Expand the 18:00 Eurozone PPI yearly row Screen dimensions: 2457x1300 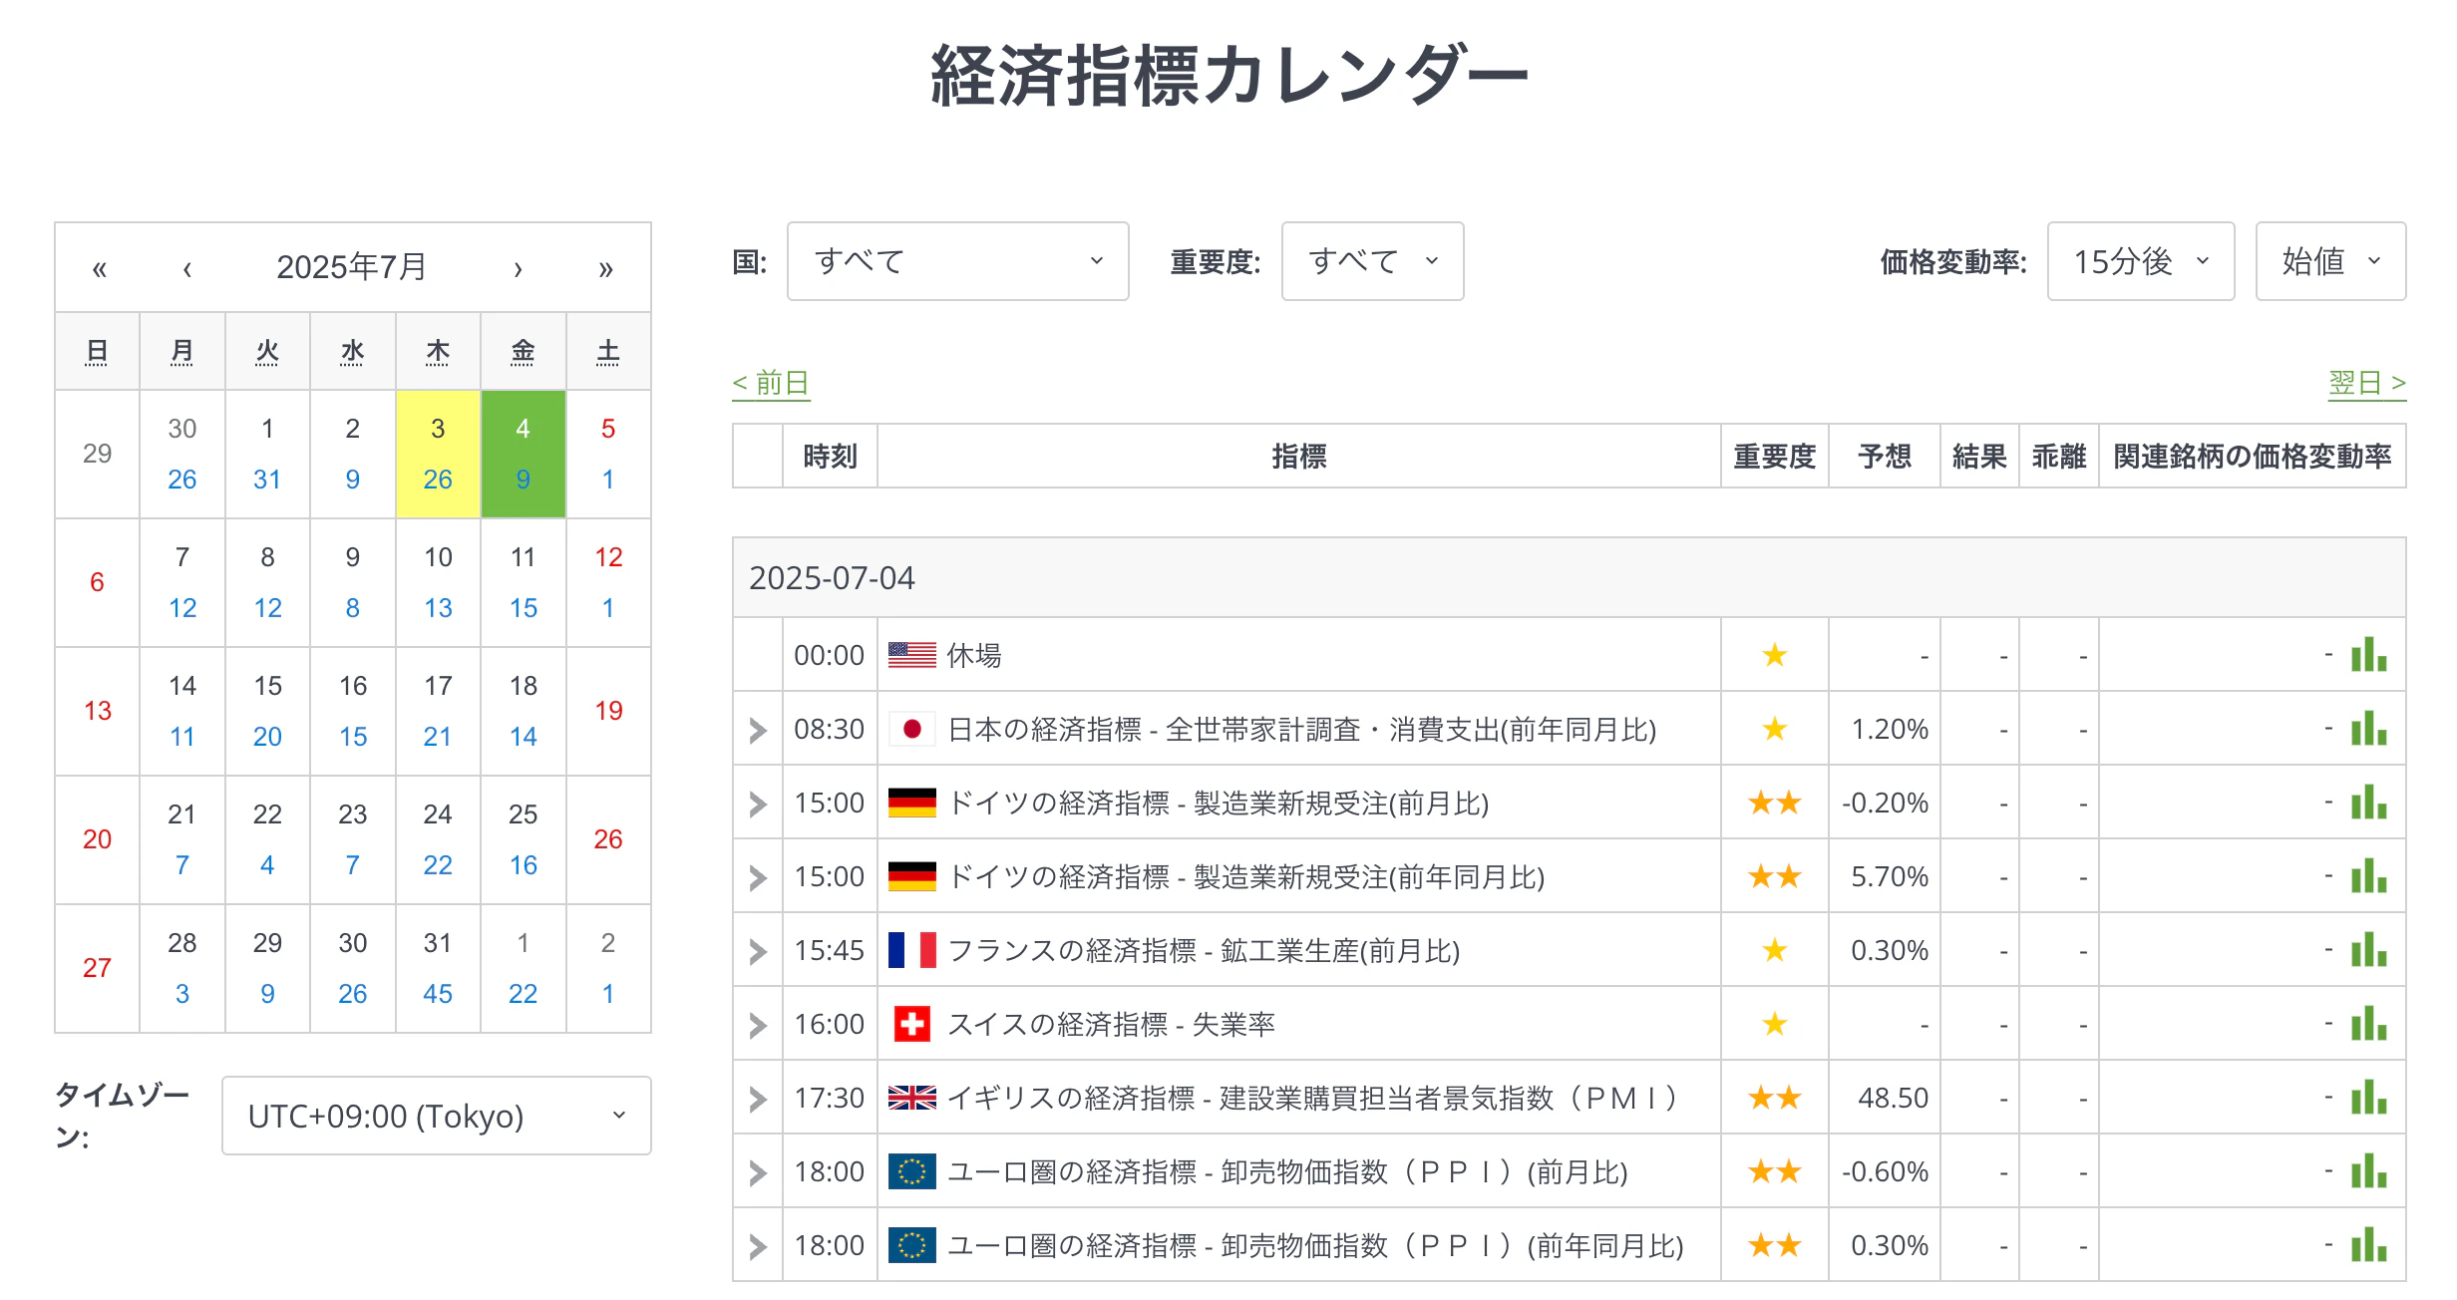tap(756, 1245)
